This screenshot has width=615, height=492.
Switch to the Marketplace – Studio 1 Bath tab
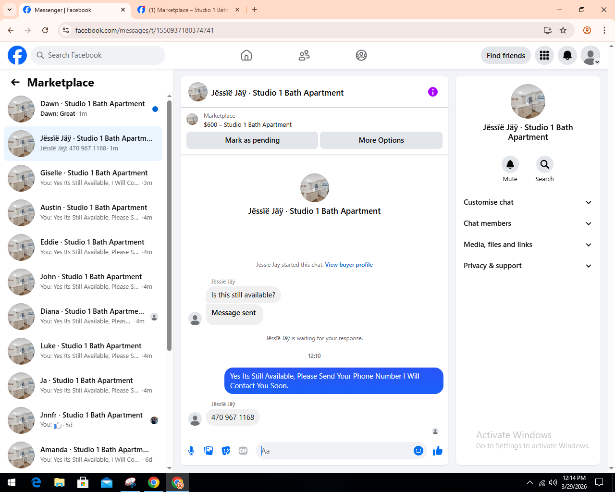(189, 10)
